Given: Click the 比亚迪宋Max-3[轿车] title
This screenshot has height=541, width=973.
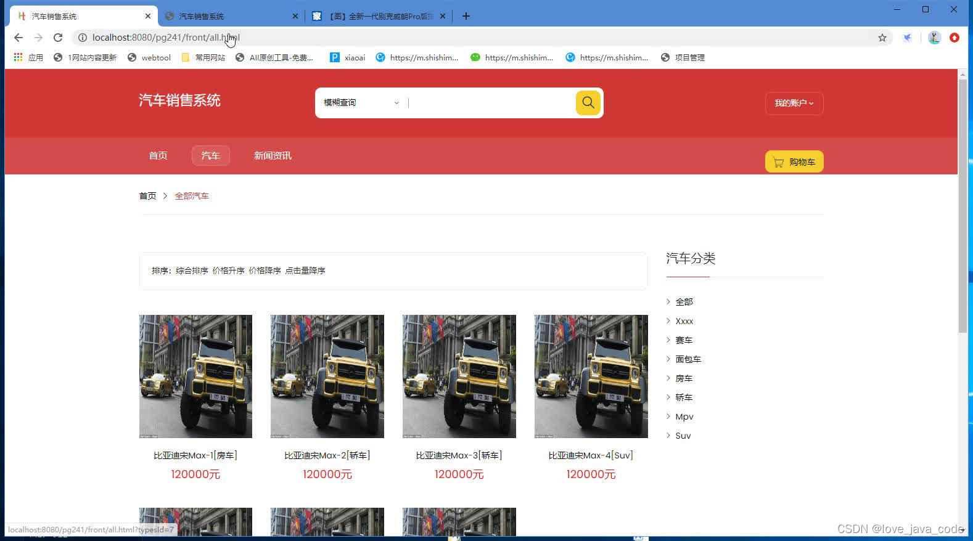Looking at the screenshot, I should tap(459, 455).
